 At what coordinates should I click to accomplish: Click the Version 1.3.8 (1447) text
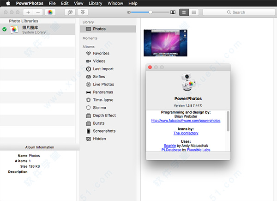188,105
